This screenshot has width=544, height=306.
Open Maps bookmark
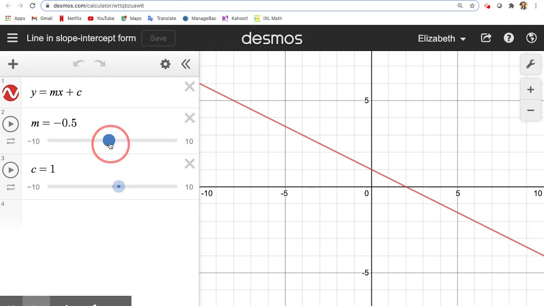coord(131,18)
